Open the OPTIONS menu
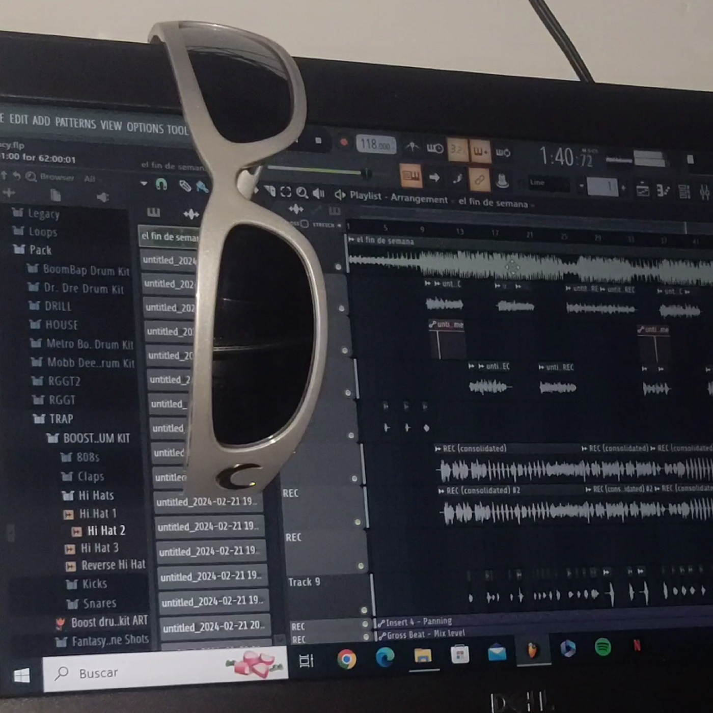The image size is (713, 713). pyautogui.click(x=144, y=127)
